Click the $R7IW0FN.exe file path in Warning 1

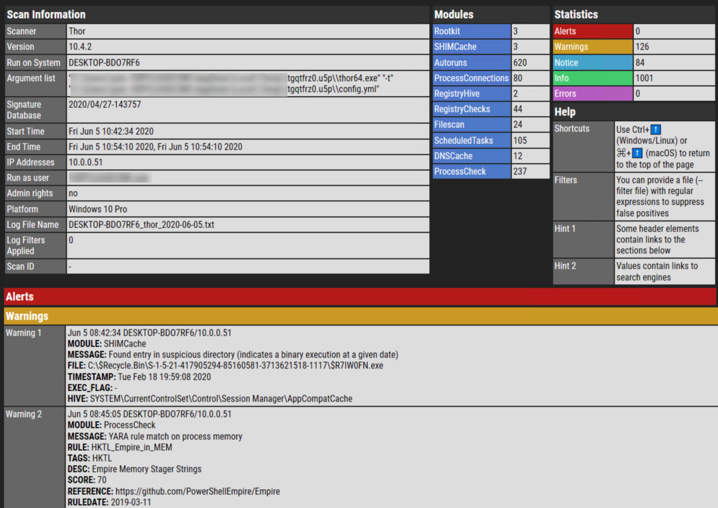235,366
